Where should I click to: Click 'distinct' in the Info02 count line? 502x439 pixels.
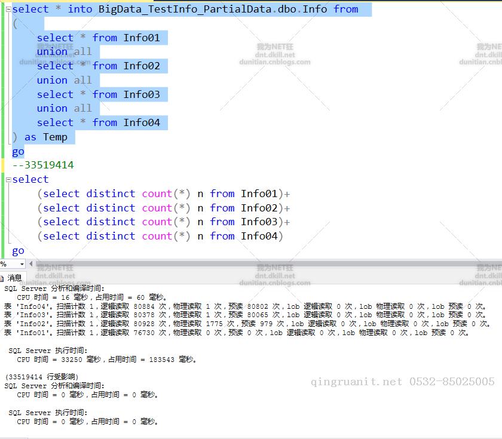(111, 208)
